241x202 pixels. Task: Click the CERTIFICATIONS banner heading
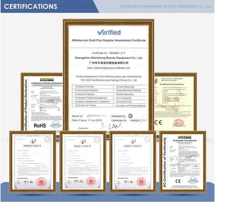tap(31, 7)
